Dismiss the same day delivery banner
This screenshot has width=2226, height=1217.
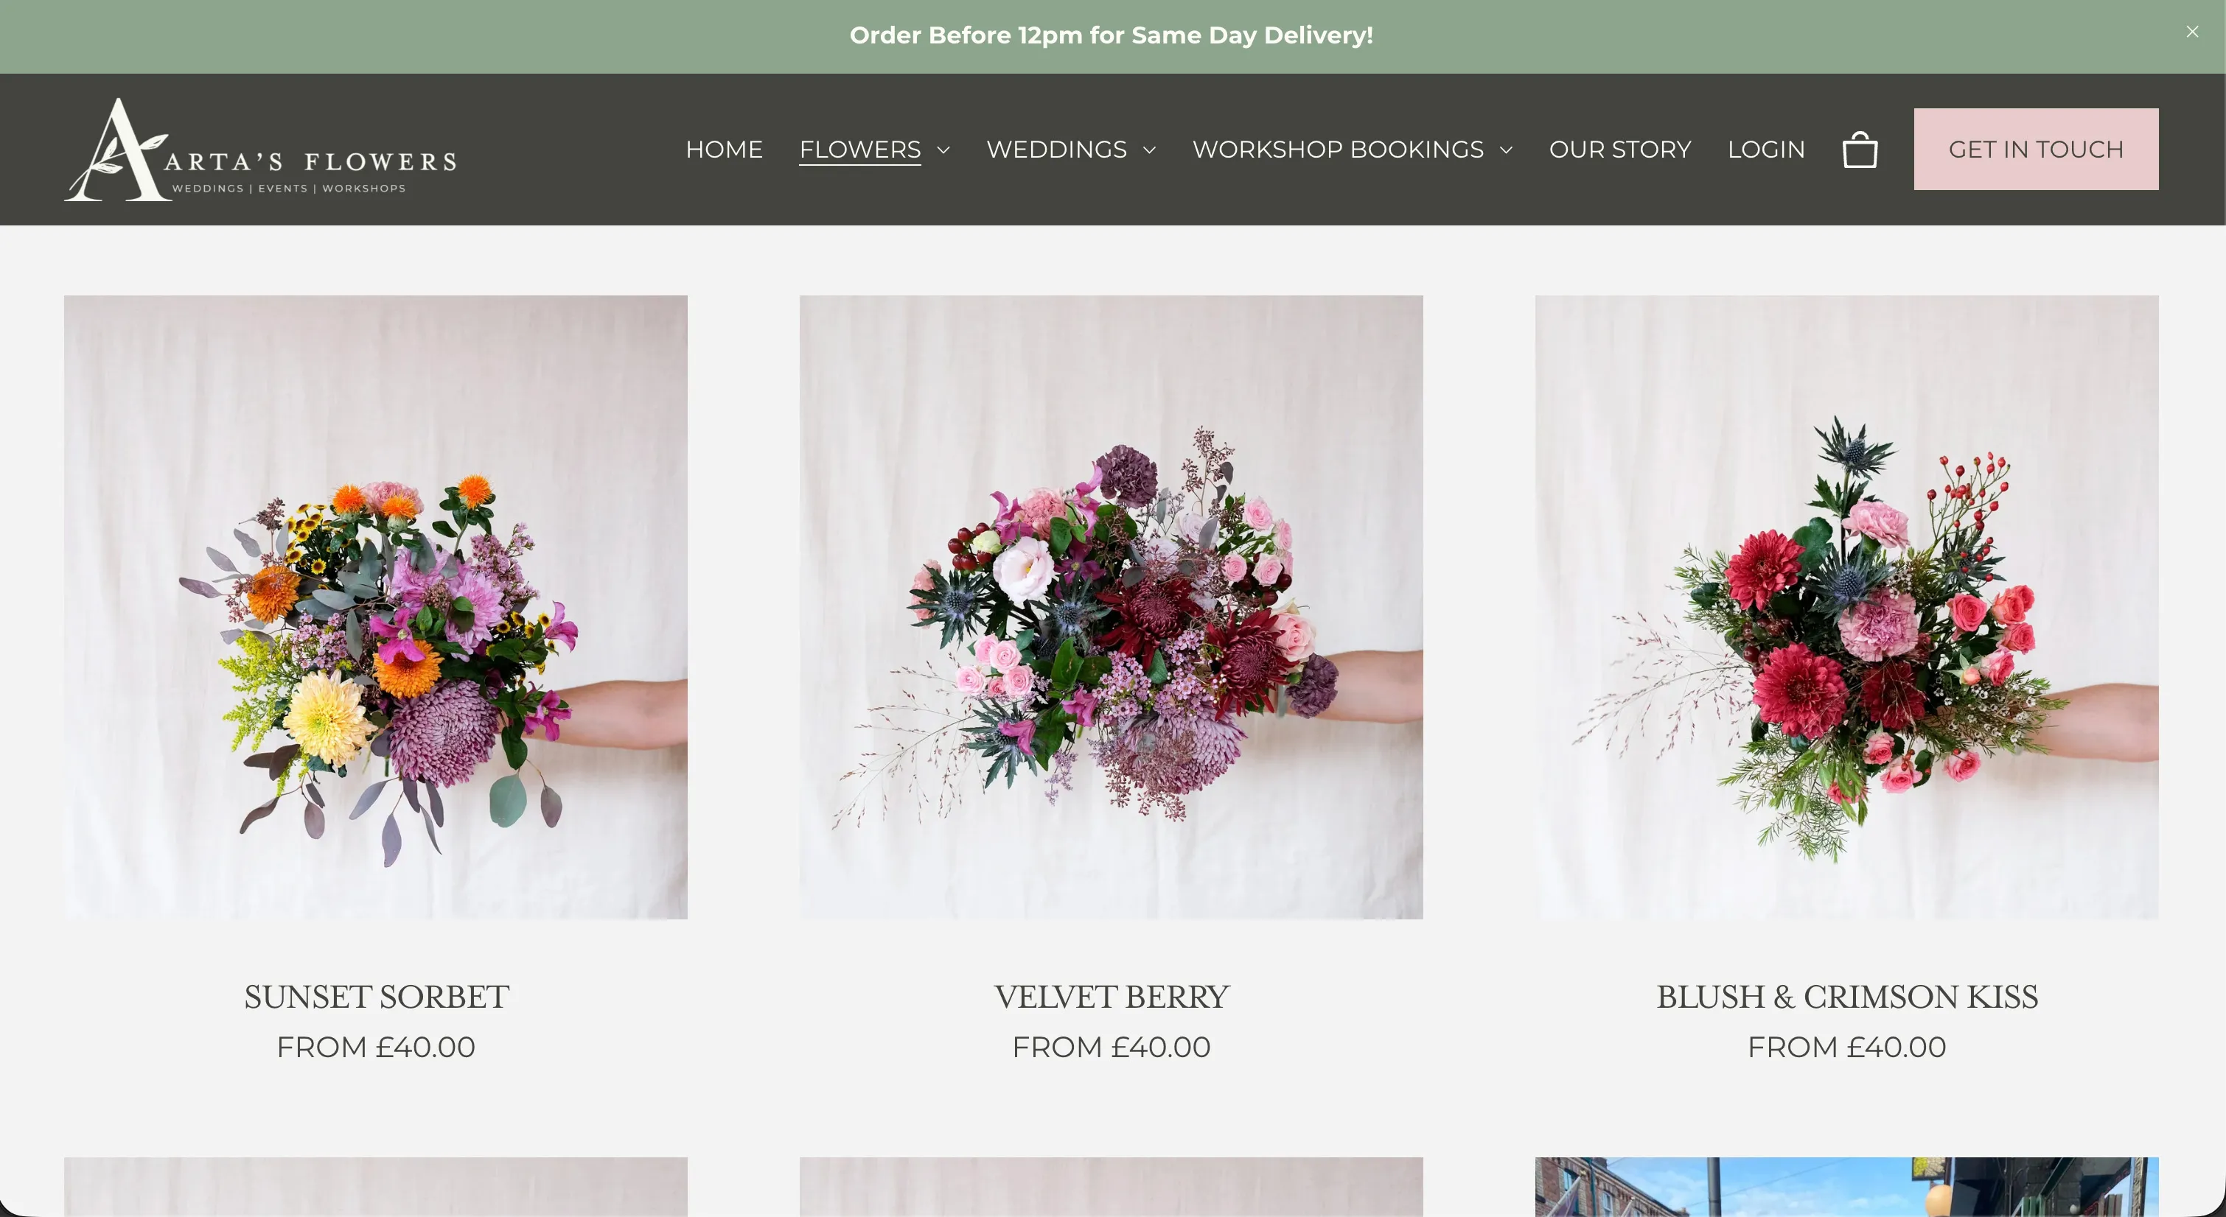tap(2192, 32)
